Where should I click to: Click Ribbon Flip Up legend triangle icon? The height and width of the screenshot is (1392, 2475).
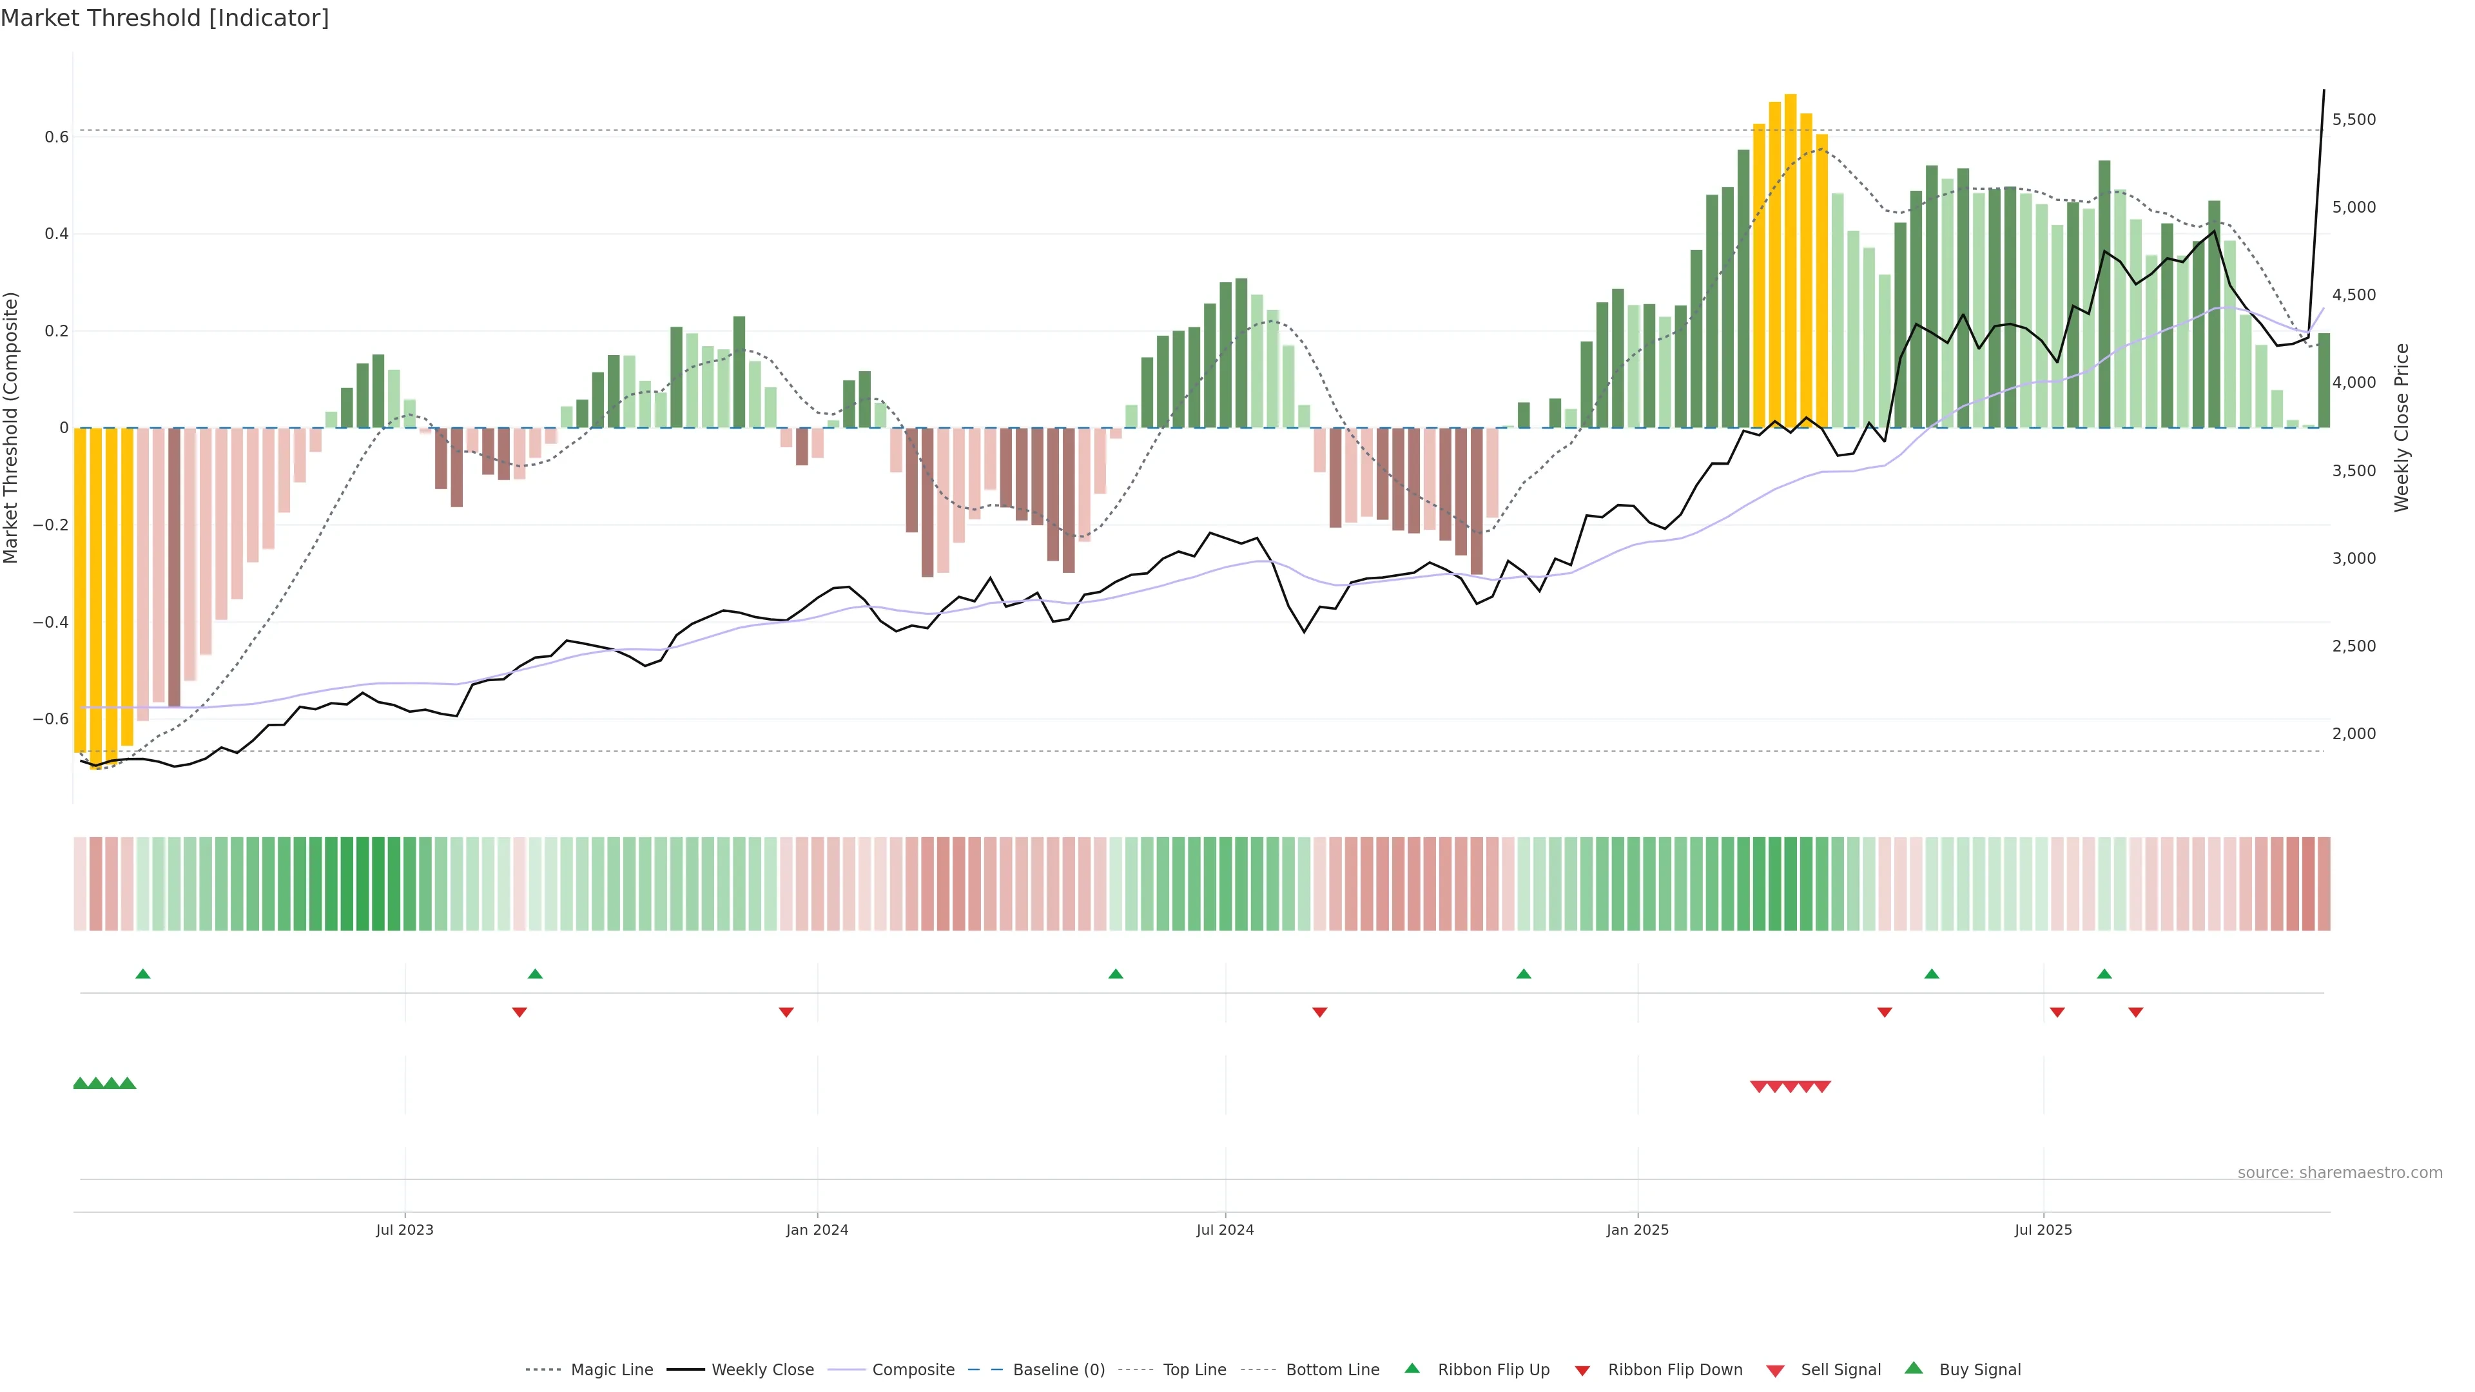[1412, 1368]
